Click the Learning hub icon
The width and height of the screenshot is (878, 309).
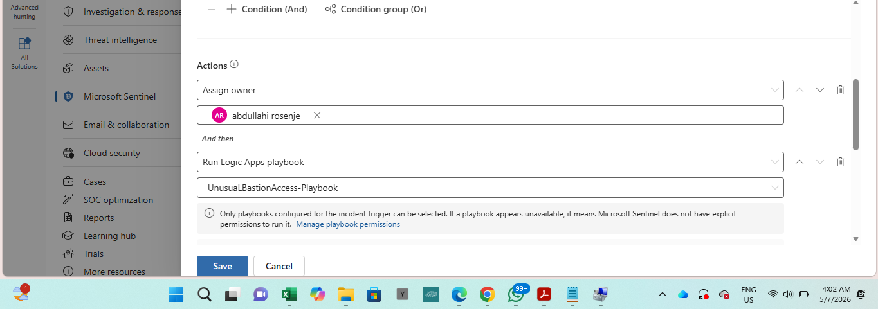point(68,236)
